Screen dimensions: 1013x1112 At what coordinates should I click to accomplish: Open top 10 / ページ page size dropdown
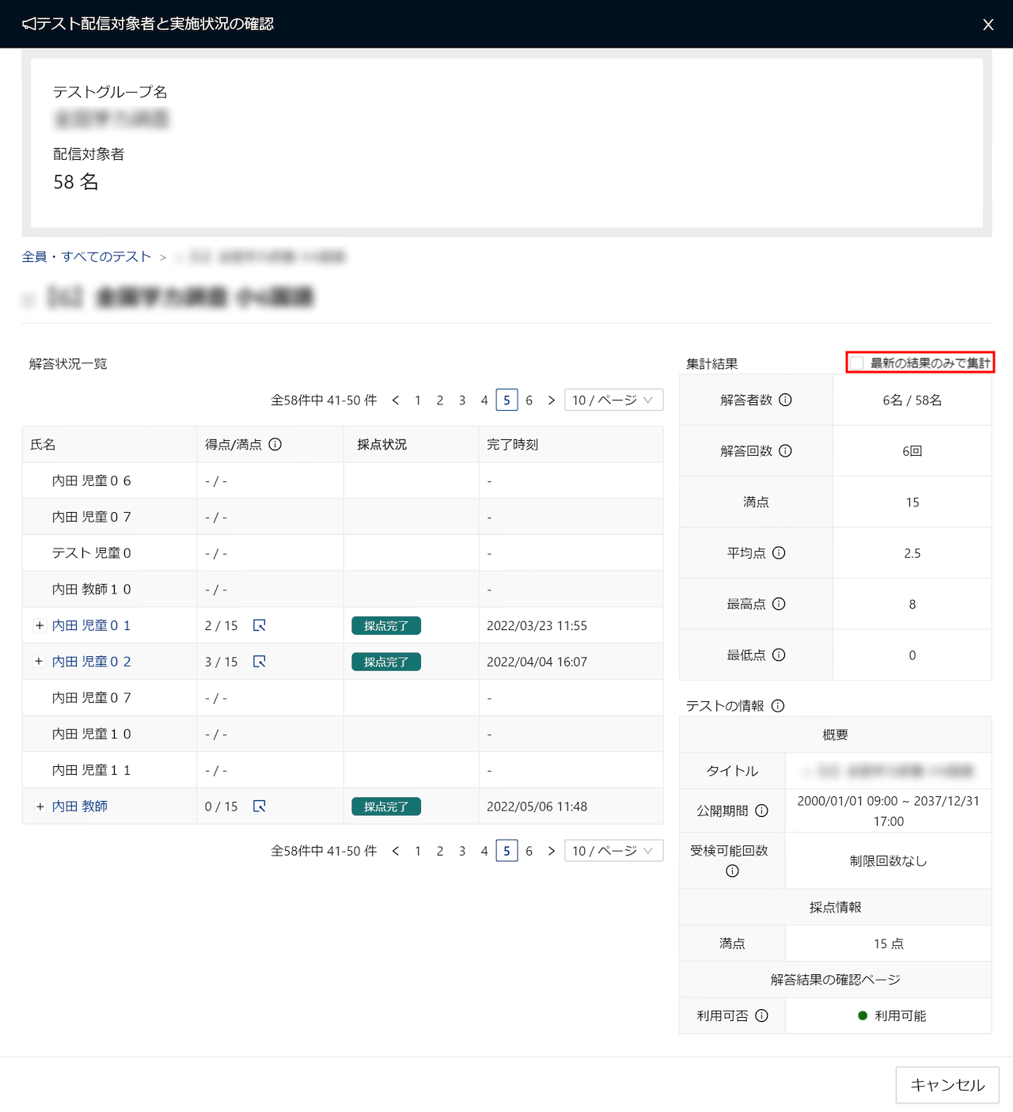point(613,400)
